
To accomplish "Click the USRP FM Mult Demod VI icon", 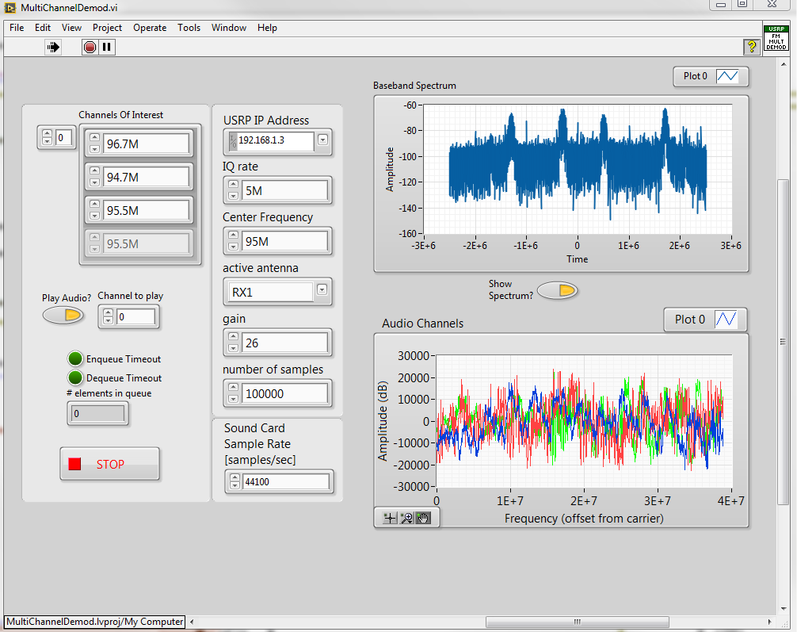I will (x=776, y=38).
